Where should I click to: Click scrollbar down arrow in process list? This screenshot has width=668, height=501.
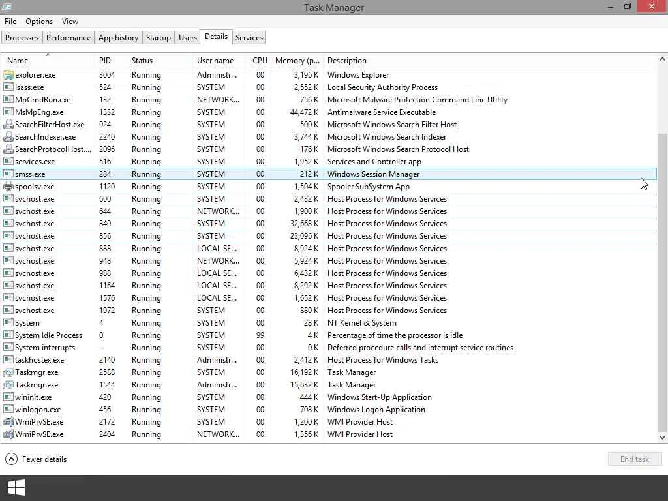click(x=662, y=437)
